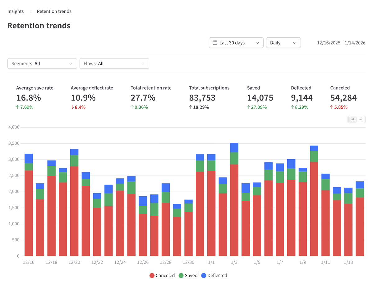Click the tallest stacked bar on 1/3
This screenshot has height=285, width=373.
[x=234, y=199]
